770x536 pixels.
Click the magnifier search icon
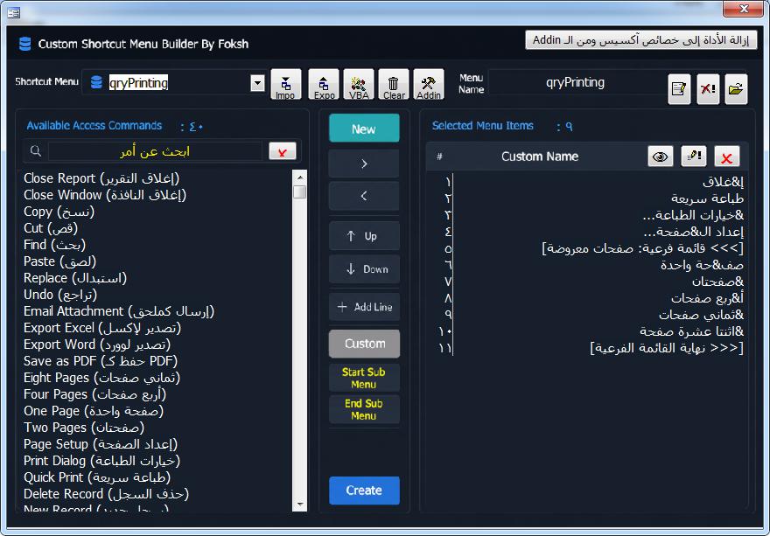35,151
